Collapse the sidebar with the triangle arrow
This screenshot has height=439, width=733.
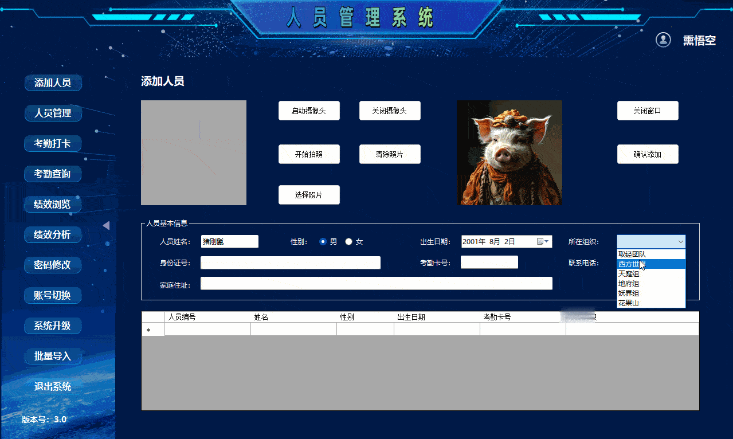pyautogui.click(x=106, y=225)
